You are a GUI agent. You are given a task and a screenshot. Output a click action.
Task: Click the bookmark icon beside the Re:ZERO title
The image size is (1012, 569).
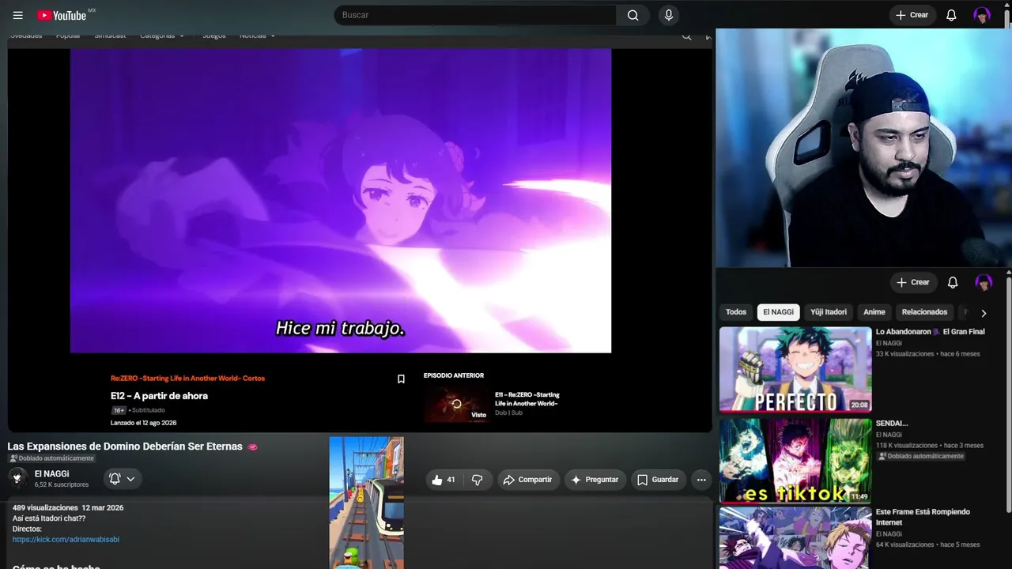pos(401,379)
